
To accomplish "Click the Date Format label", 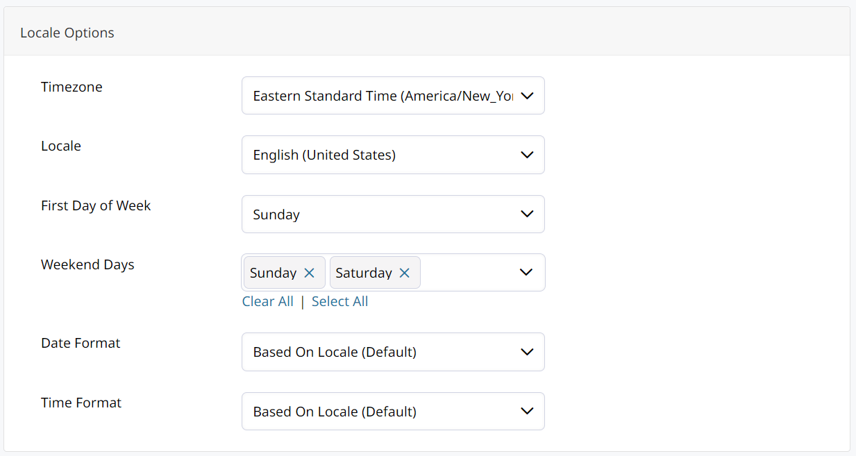I will pyautogui.click(x=81, y=343).
